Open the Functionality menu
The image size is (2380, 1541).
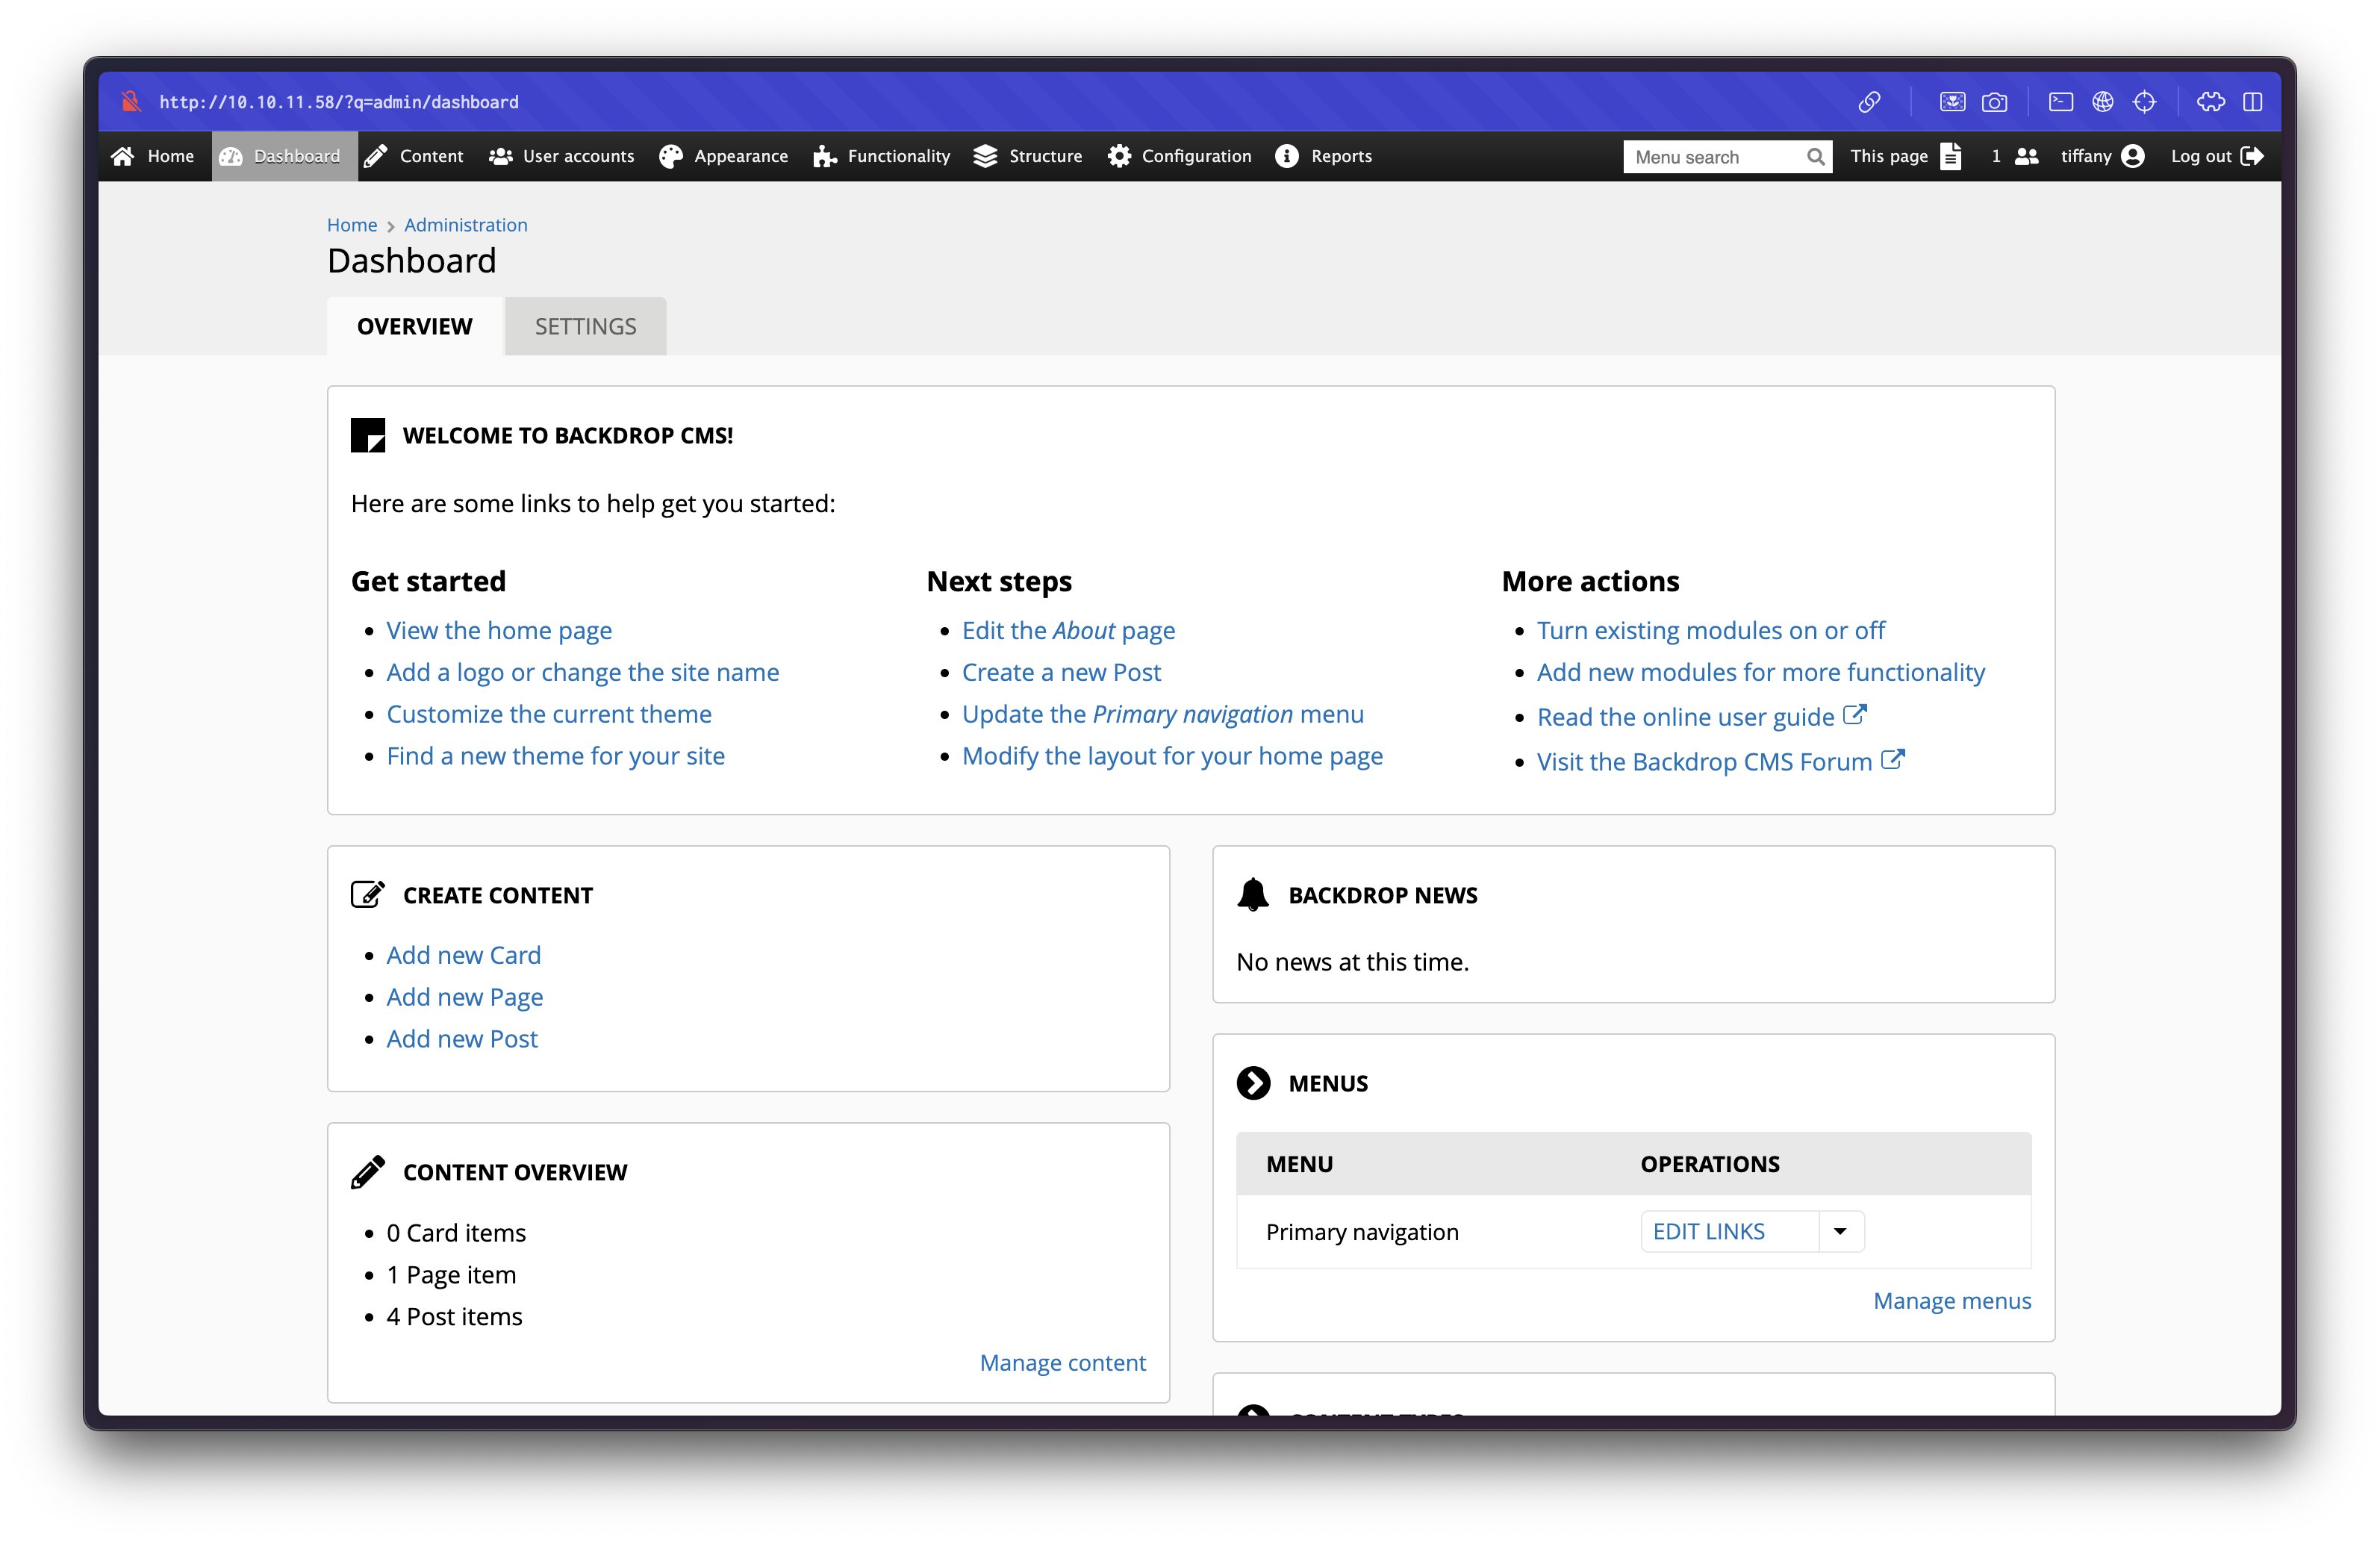[x=881, y=156]
